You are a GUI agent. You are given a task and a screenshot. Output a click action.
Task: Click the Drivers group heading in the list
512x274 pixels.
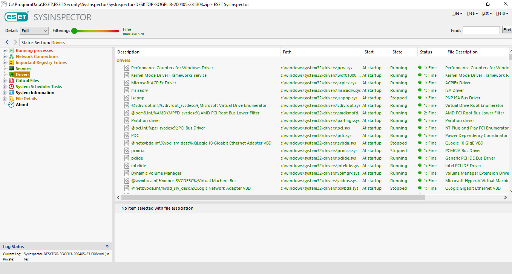[x=123, y=60]
